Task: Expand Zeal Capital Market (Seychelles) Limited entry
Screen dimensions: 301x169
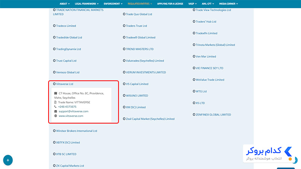Action: coord(149,119)
